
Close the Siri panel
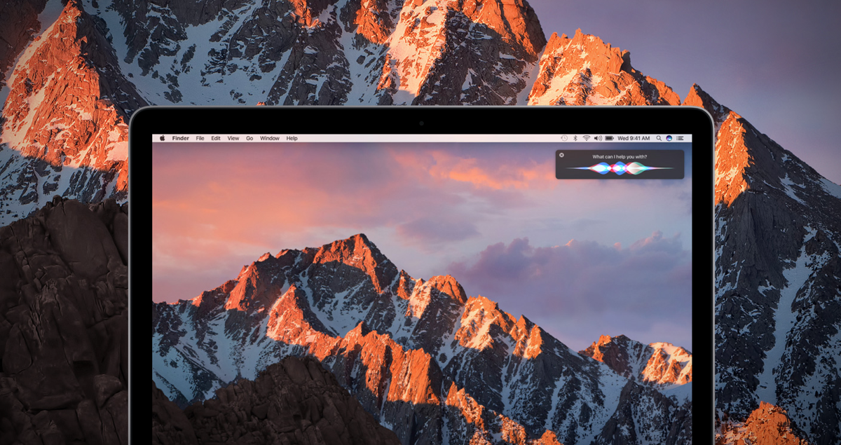tap(561, 155)
